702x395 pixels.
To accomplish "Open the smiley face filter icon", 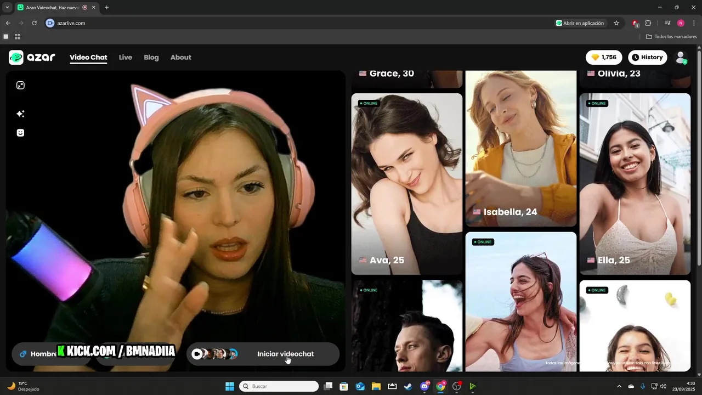I will (20, 133).
